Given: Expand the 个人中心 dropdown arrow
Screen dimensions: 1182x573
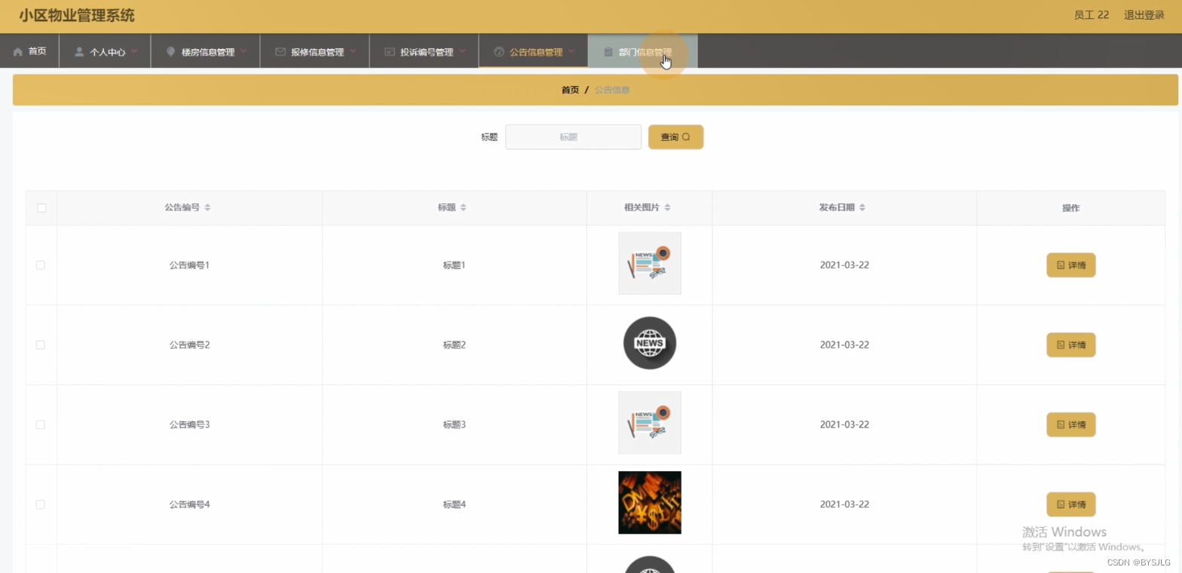Looking at the screenshot, I should point(134,52).
